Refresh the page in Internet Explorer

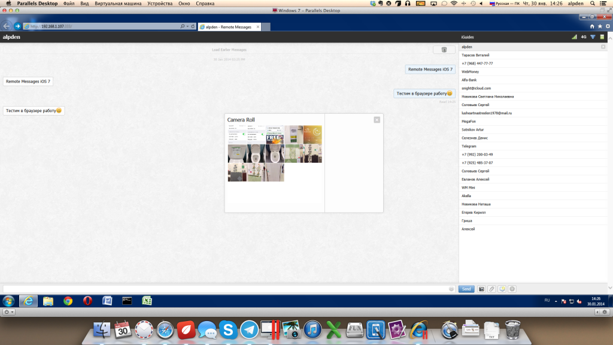(x=193, y=26)
